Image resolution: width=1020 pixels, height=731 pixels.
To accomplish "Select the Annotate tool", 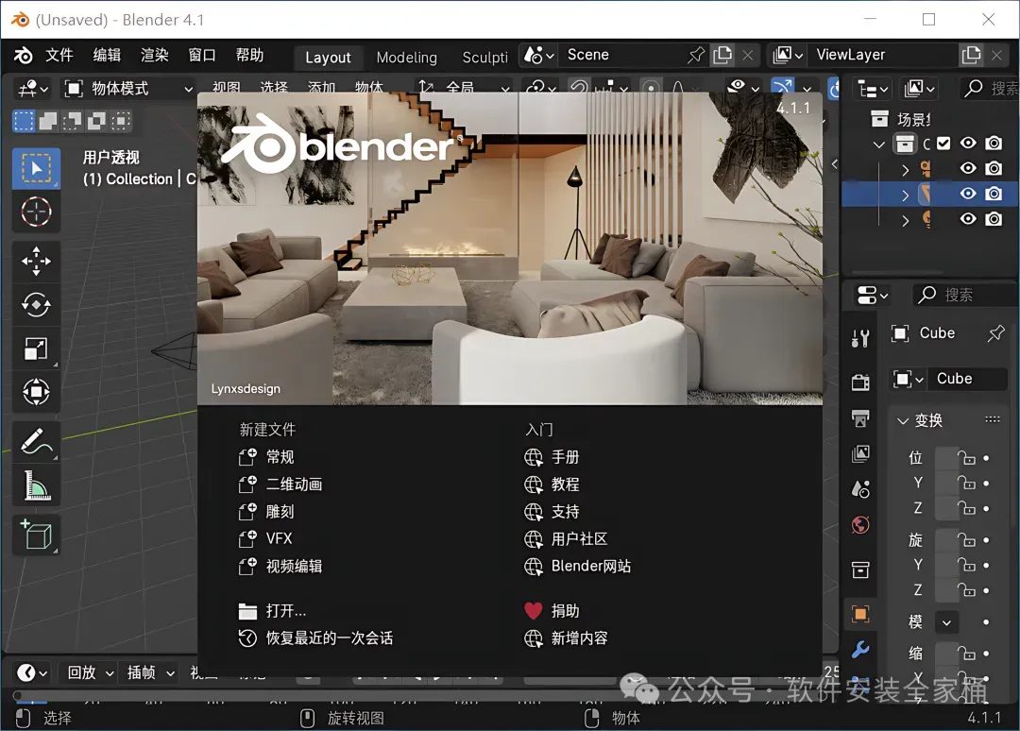I will (37, 441).
